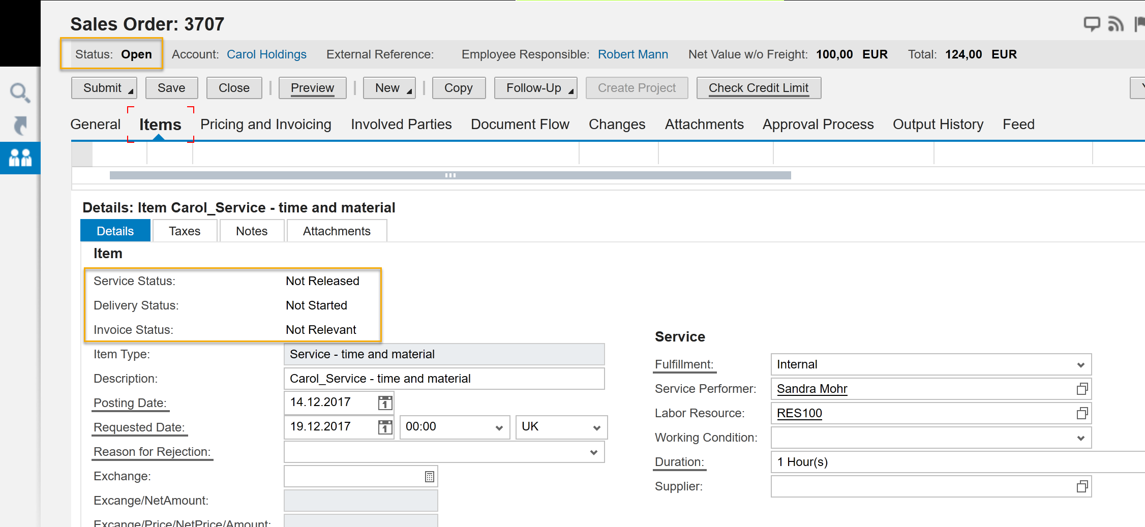Switch to the Items tab
Screen dimensions: 1145x527
[x=160, y=125]
